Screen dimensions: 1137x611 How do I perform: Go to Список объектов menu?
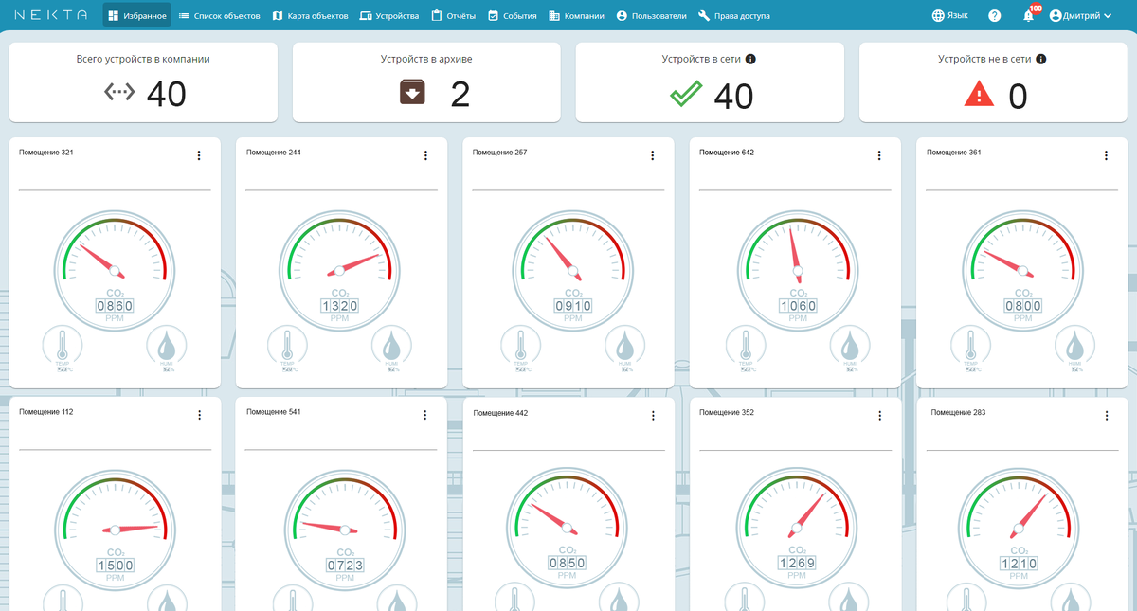[219, 15]
